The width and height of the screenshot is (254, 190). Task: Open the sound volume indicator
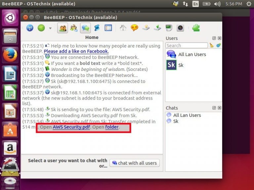pos(217,4)
